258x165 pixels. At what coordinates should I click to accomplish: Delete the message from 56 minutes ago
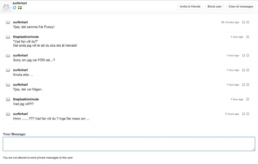tap(248, 22)
